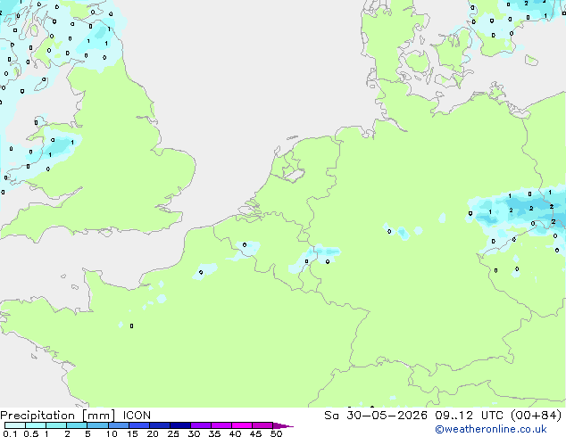Click the arrow tip above 50 on legend
This screenshot has height=437, width=566.
click(x=283, y=425)
